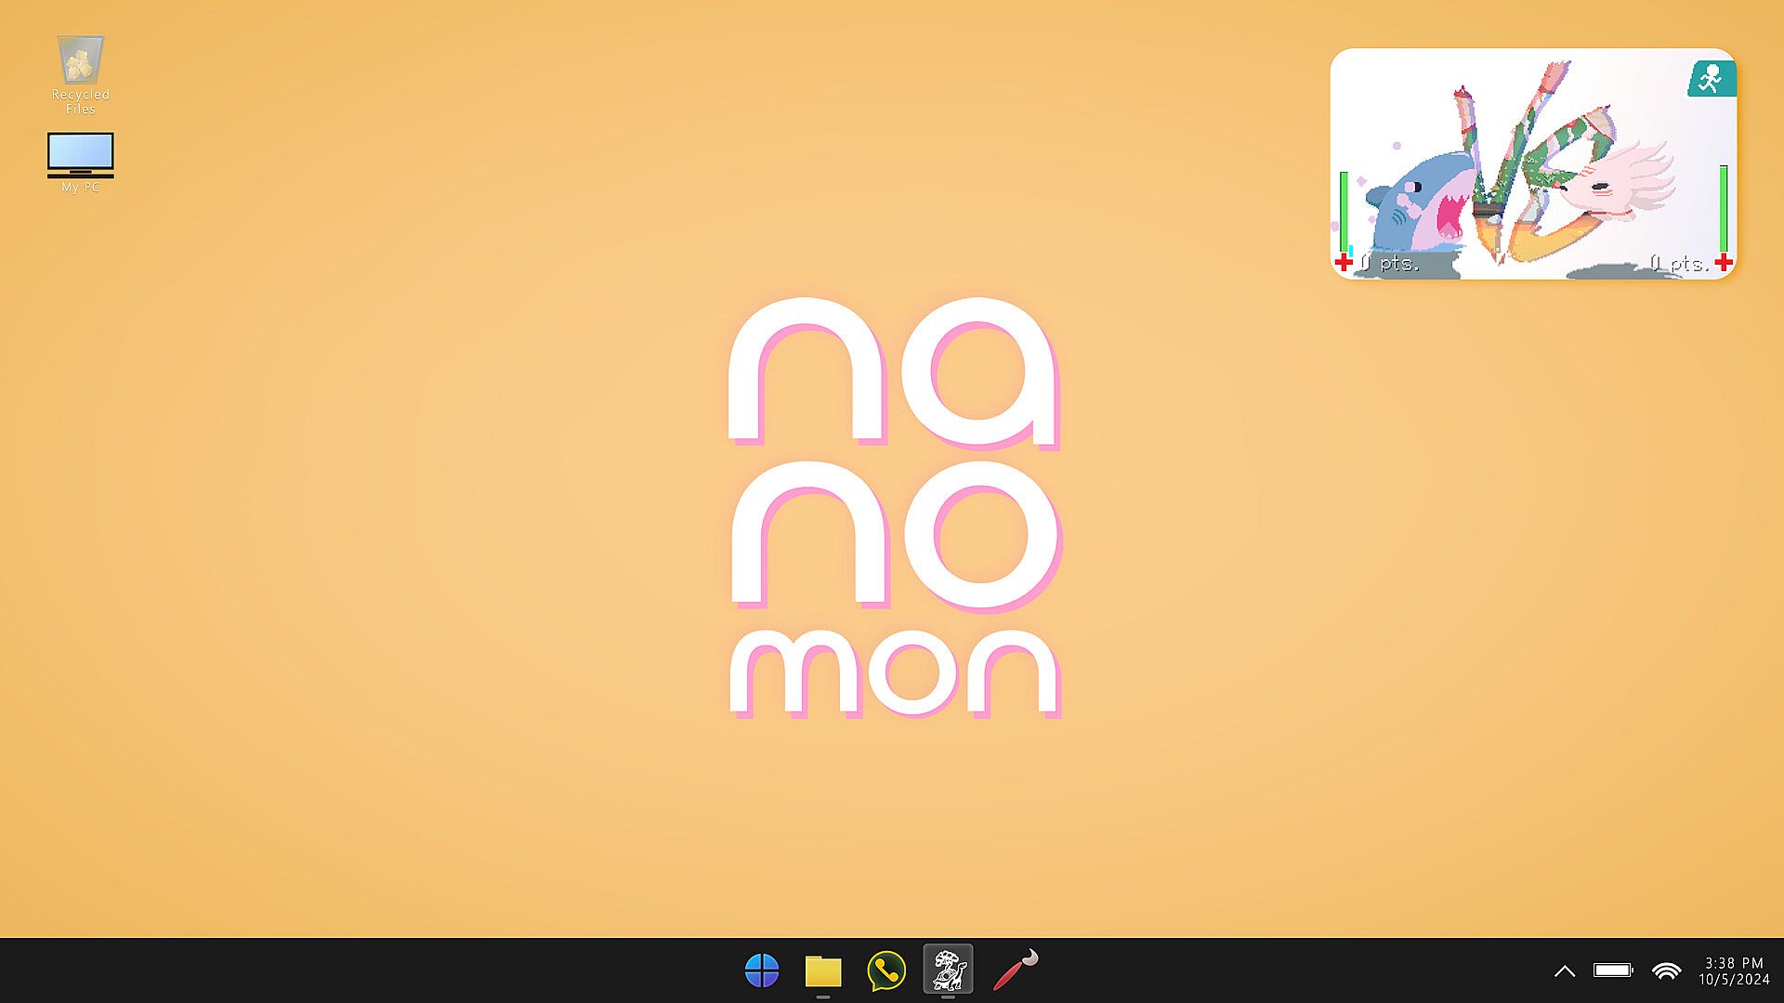Click the nanomon logo on the wallpaper
The image size is (1784, 1003).
(x=894, y=507)
